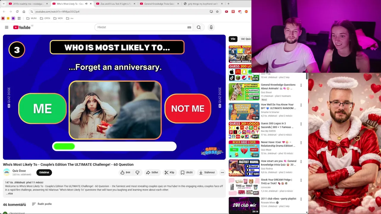Open the OPEN bookmarks folder
Viewport: 381px width, 214px height.
[x=45, y=18]
